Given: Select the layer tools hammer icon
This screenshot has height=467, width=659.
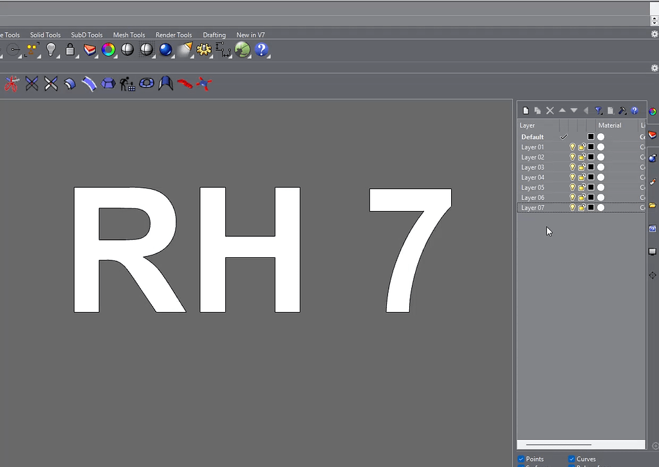Looking at the screenshot, I should pos(622,110).
